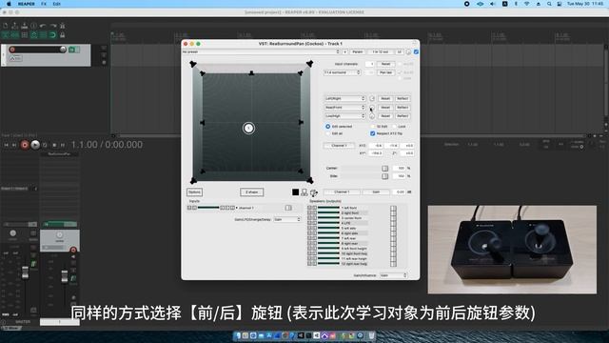Open the Rear/Front axis dropdown
Screen dimensions: 609x343
344,108
